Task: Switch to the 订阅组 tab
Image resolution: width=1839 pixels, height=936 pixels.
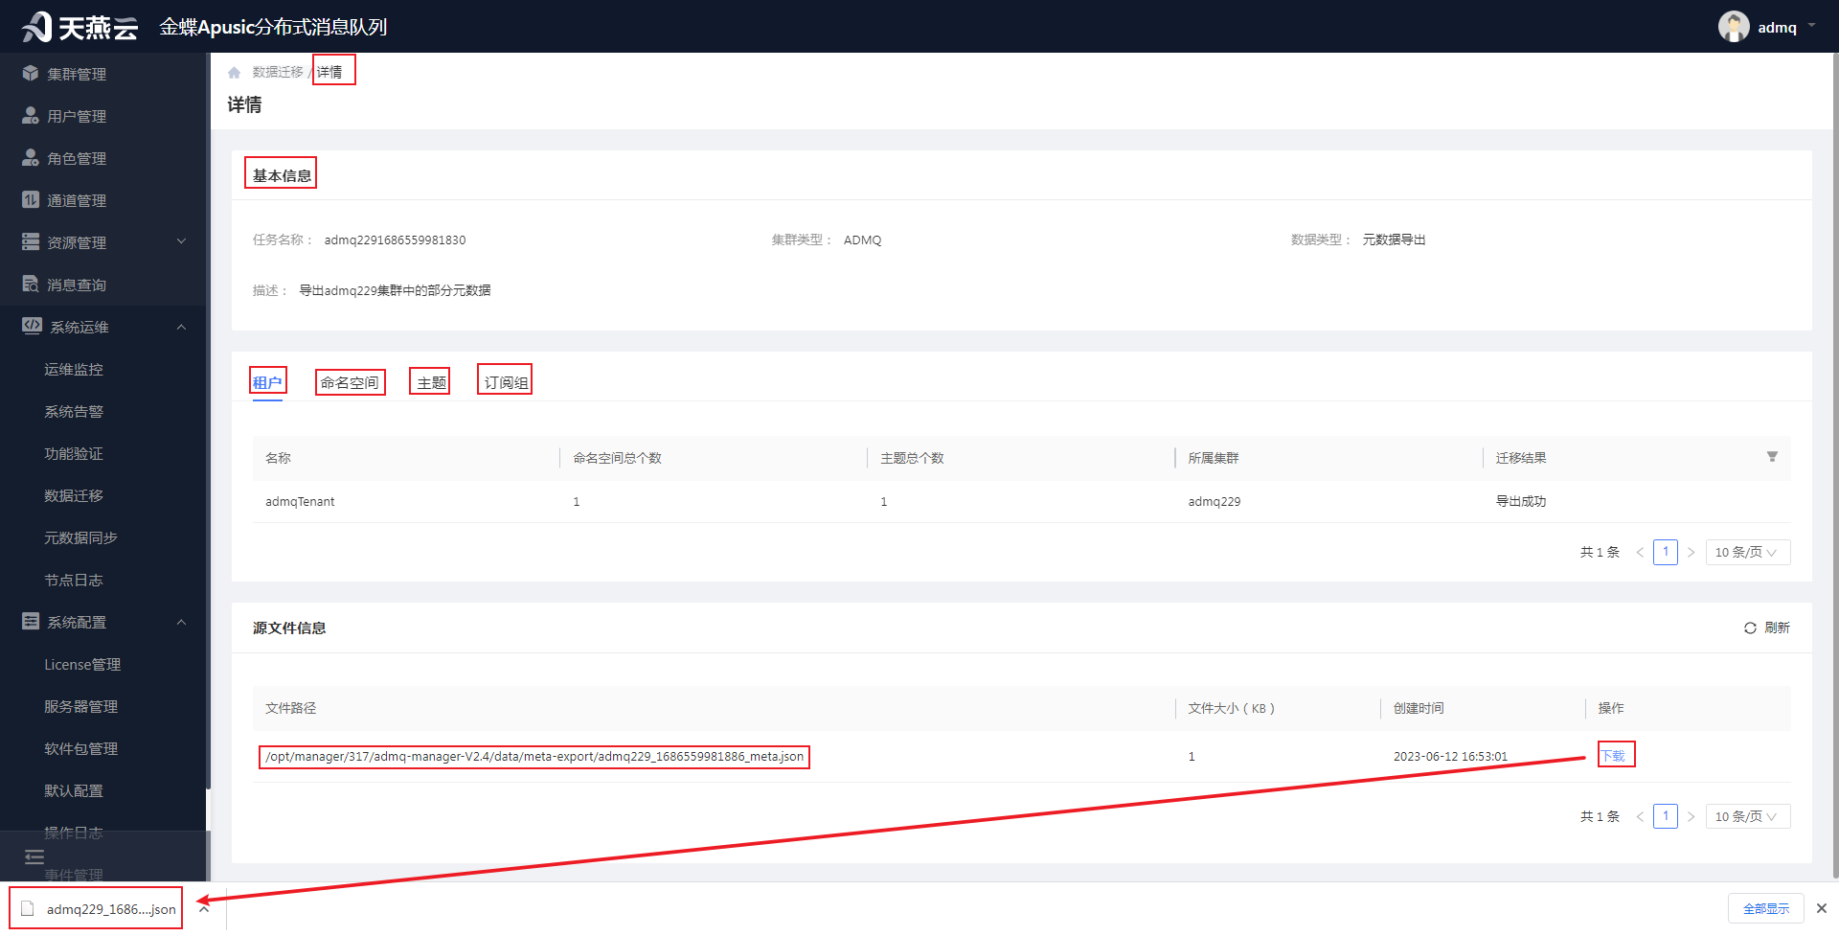Action: click(x=506, y=382)
